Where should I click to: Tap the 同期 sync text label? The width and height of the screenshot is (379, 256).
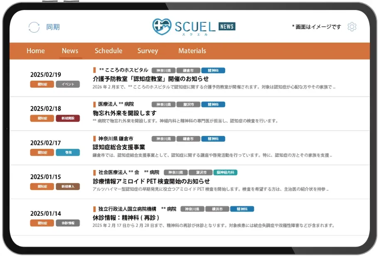coord(53,27)
